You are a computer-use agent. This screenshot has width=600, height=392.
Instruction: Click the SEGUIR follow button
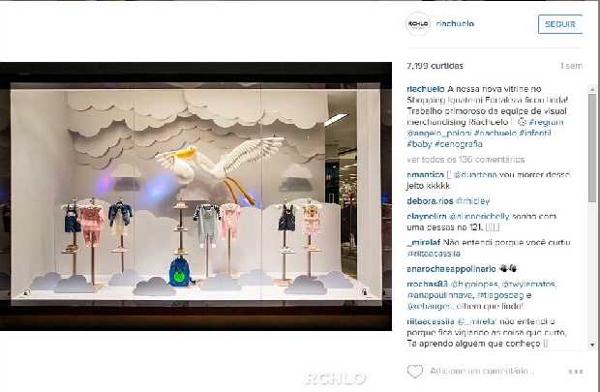click(560, 24)
